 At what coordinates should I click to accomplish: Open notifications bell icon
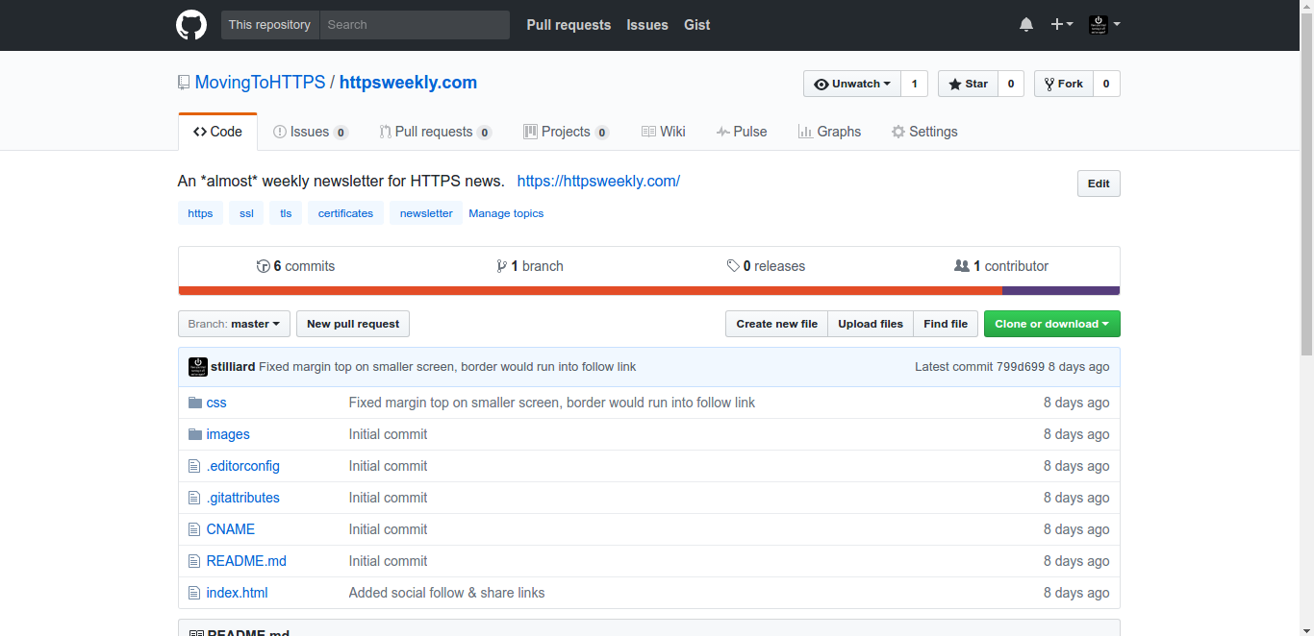[1026, 25]
